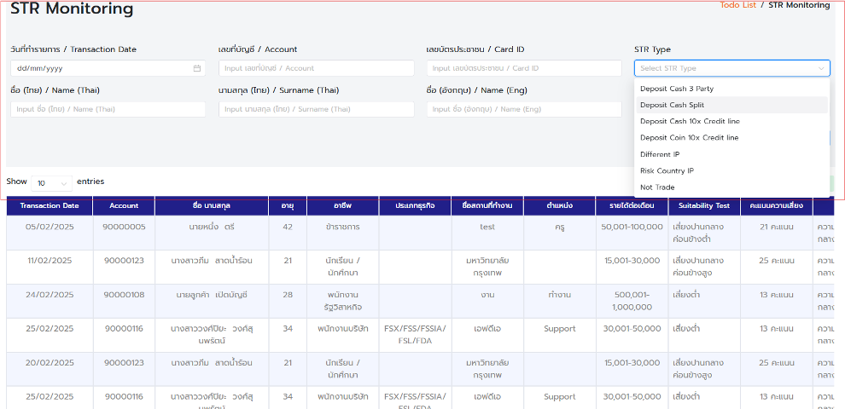
Task: Select the row for account 90000005
Action: [124, 227]
